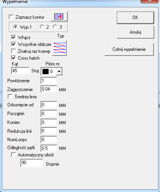Open the Pióro nr. dropdown arrow

pos(59,72)
